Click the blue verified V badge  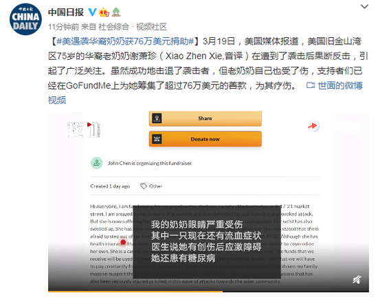tap(92, 12)
